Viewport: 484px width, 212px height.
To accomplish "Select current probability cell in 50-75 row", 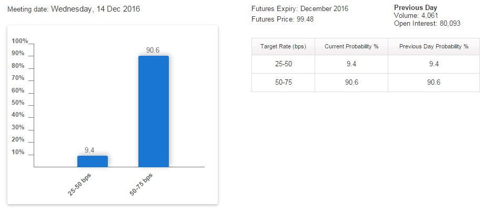I will tap(351, 83).
